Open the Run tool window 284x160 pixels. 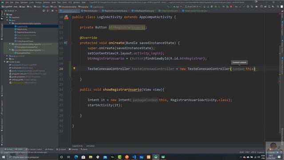click(x=9, y=149)
